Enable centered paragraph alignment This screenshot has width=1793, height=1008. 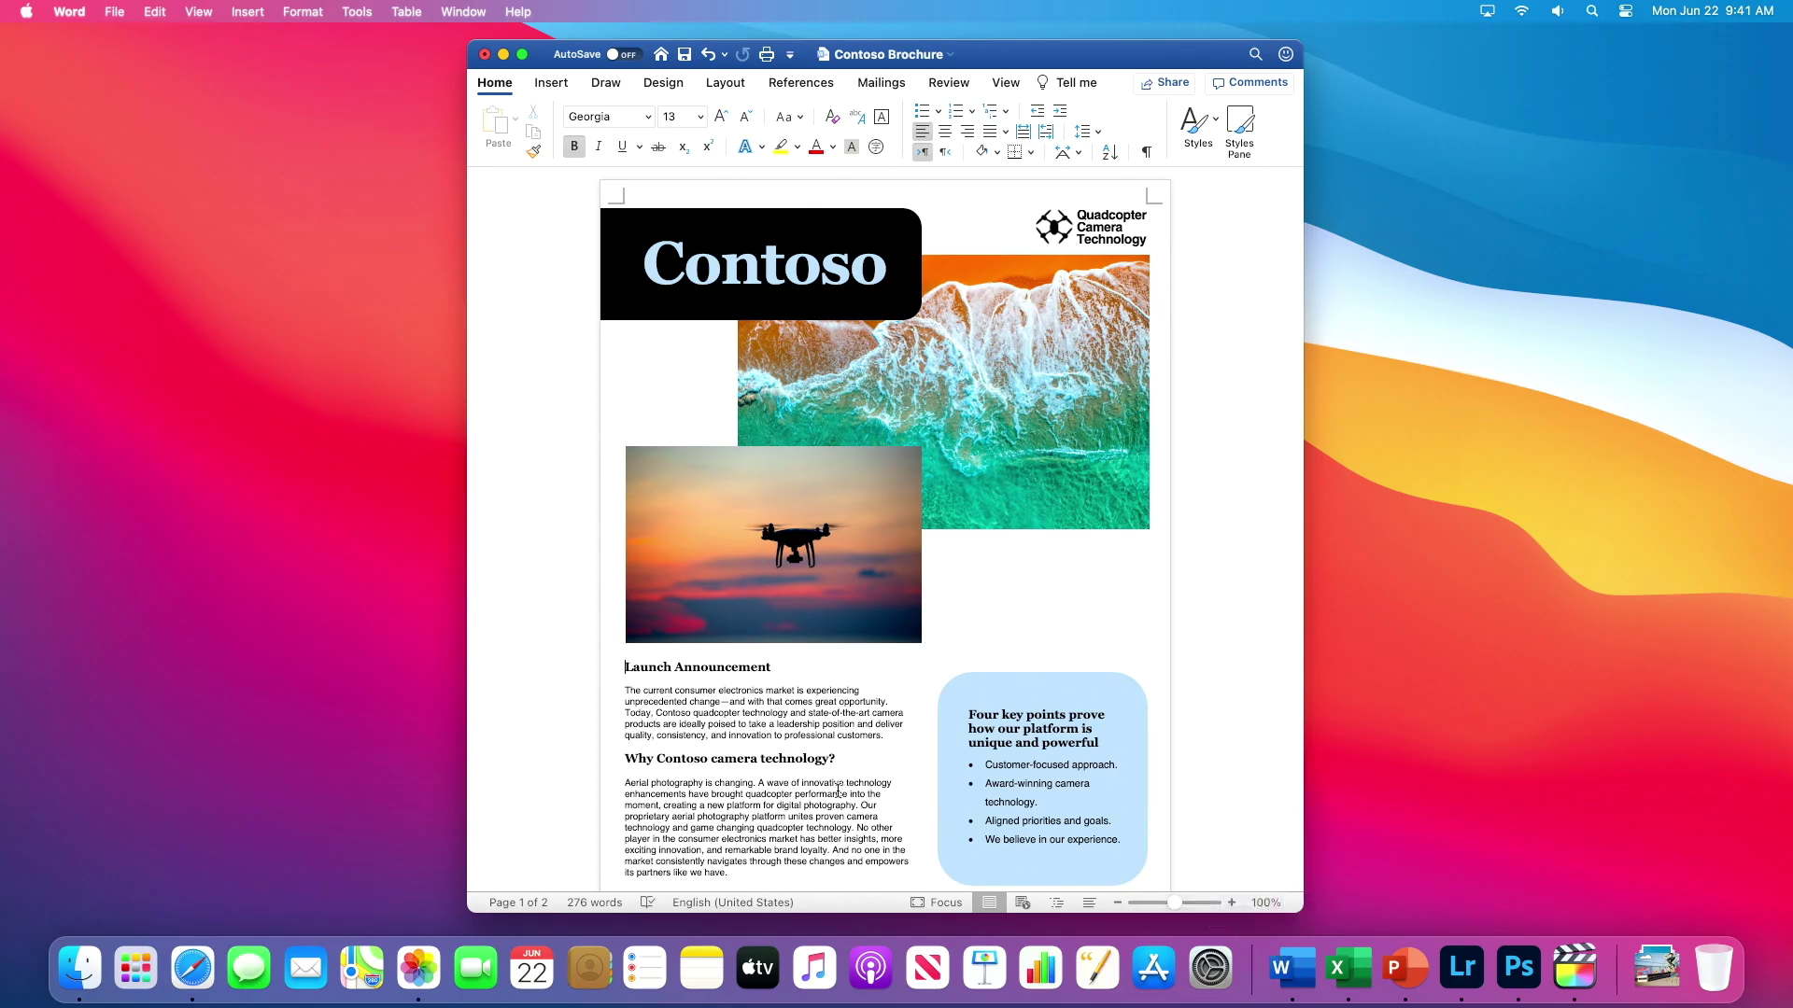click(x=945, y=132)
